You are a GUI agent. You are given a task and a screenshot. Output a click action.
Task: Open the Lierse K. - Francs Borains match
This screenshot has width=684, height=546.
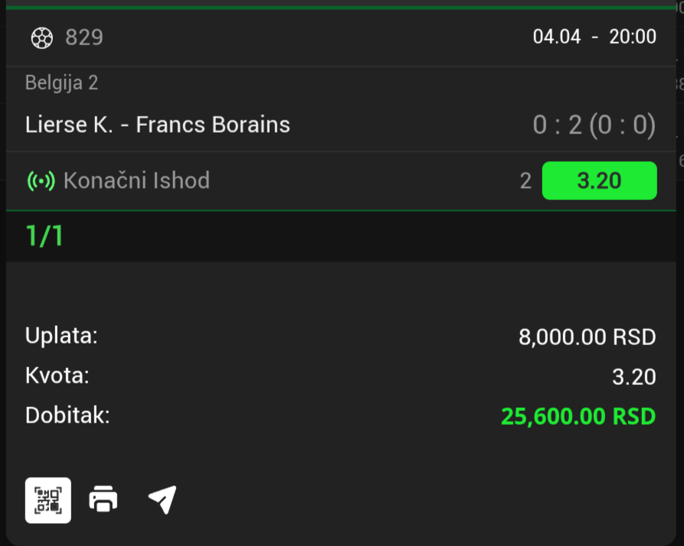[x=158, y=125]
